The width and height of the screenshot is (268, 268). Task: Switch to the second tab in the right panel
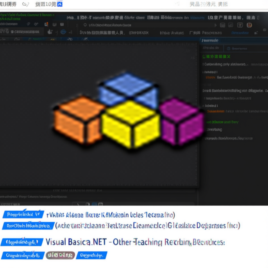(x=238, y=49)
